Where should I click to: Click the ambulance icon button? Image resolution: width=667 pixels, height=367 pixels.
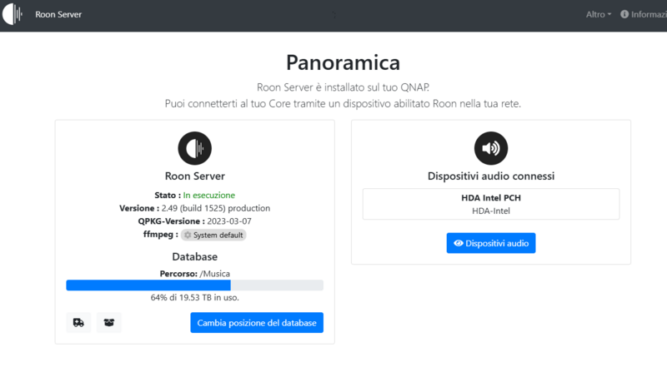78,323
